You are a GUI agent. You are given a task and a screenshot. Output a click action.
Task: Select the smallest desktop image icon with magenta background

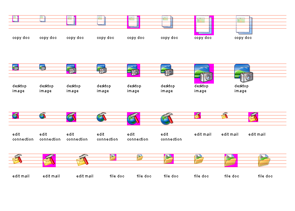16,67
